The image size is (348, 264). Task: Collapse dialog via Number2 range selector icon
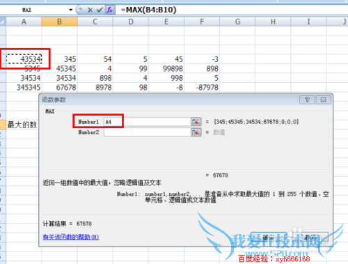pos(196,132)
